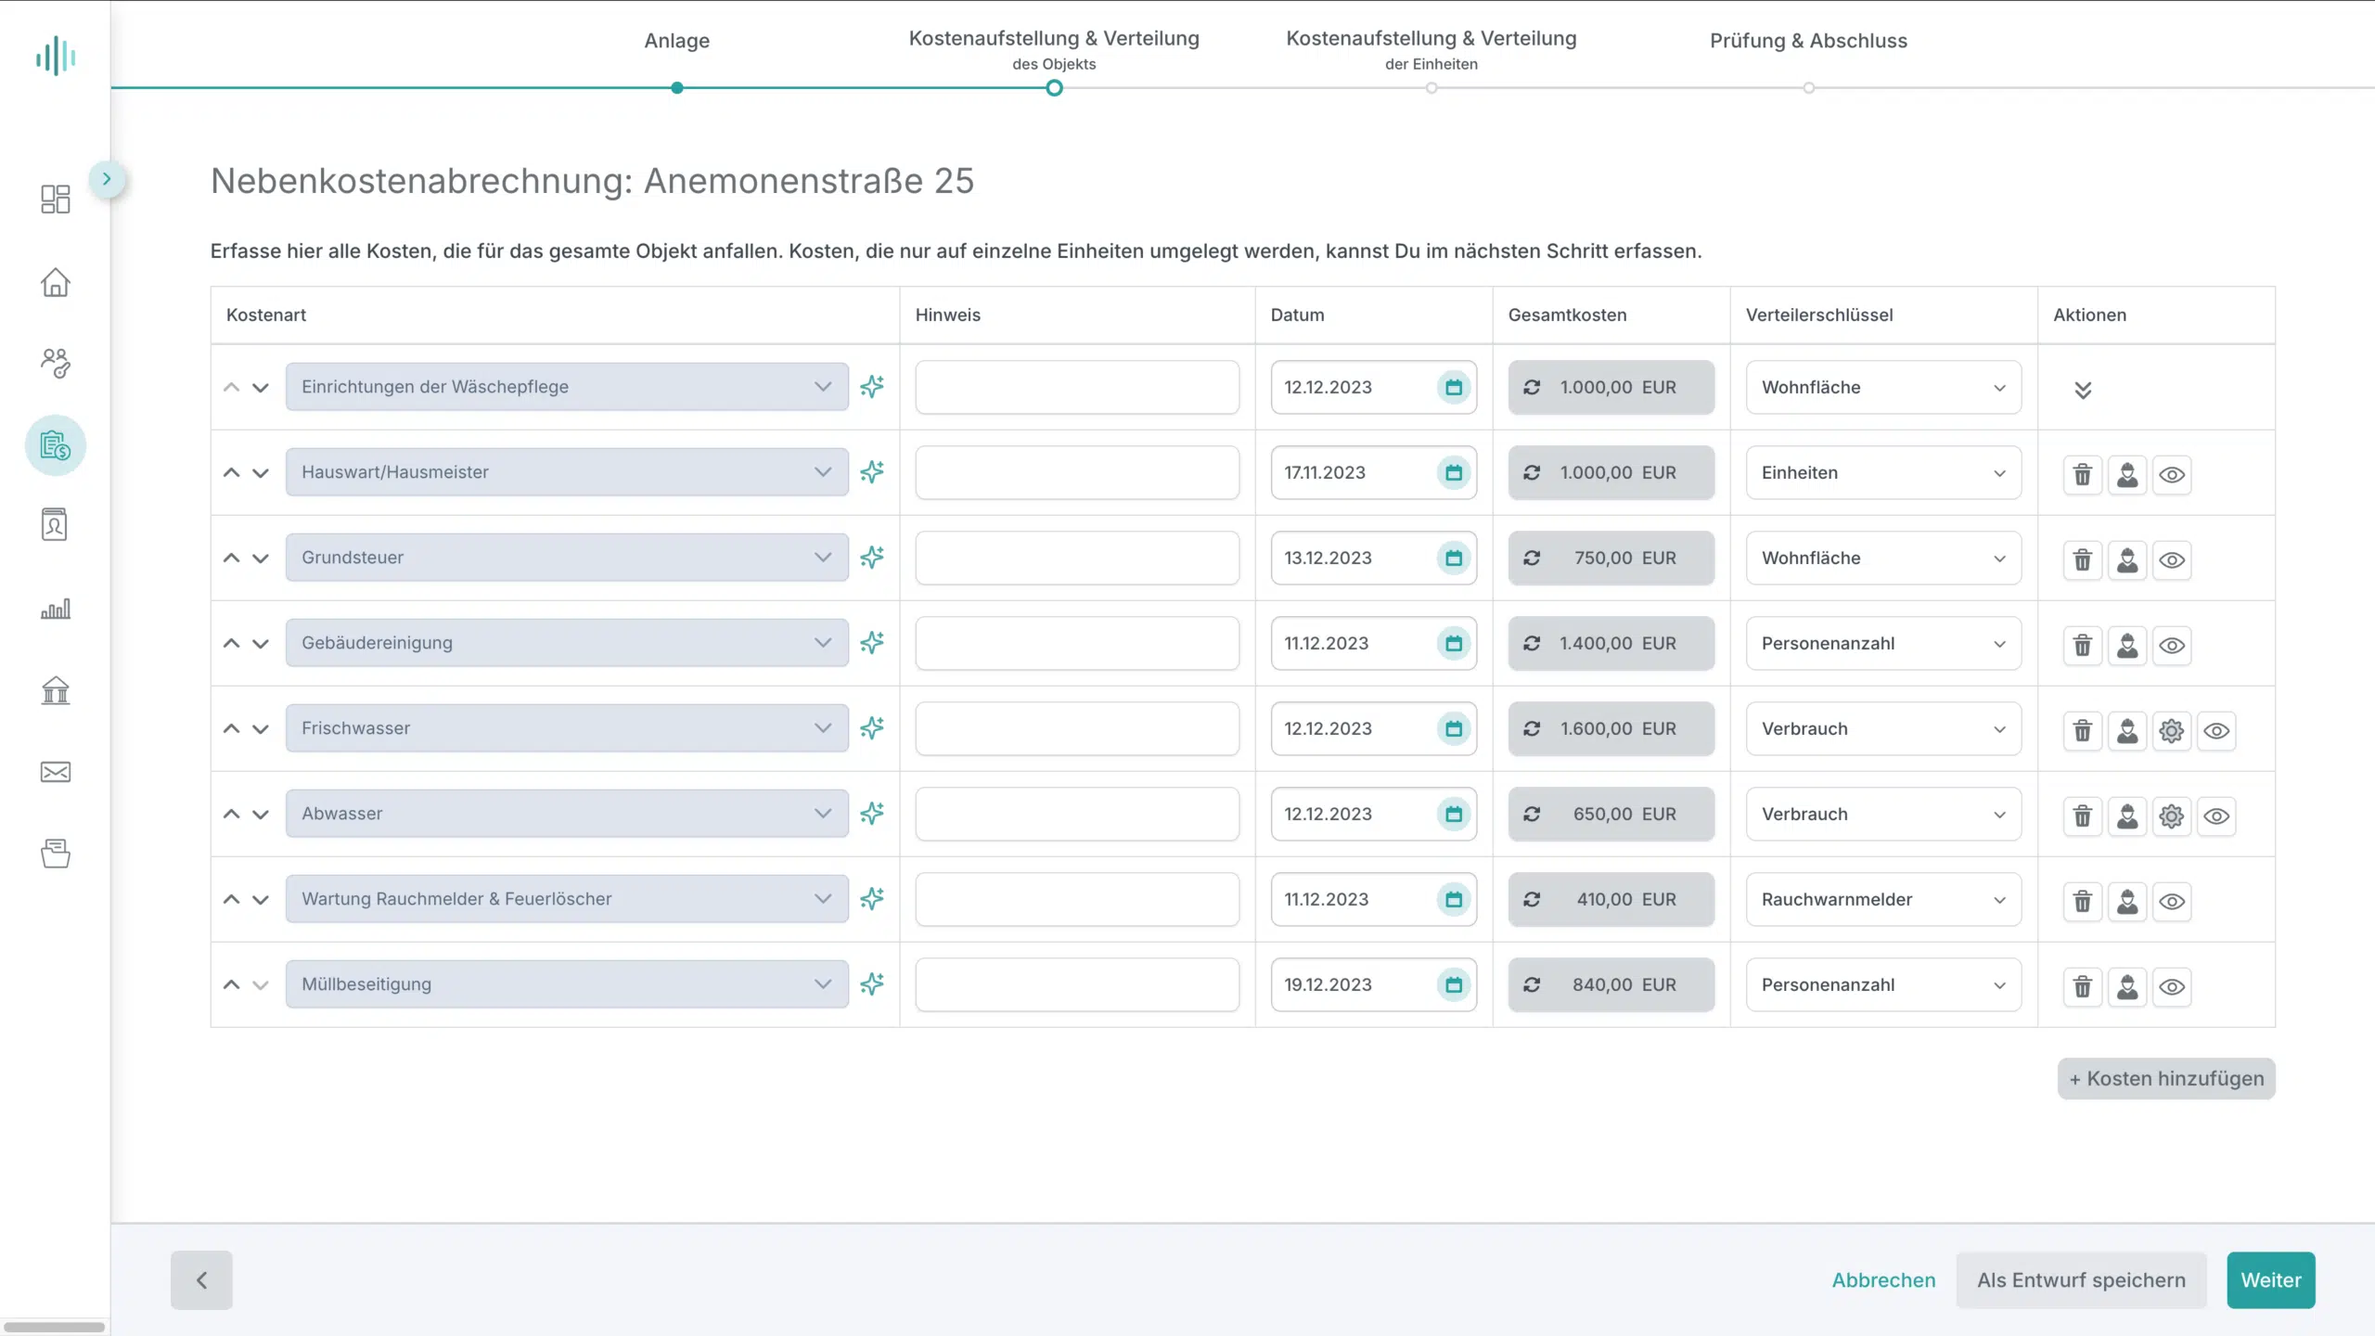Open Verteilerschlüssel dropdown showing Einheiten
Screen dimensions: 2375x1336
coord(1883,472)
